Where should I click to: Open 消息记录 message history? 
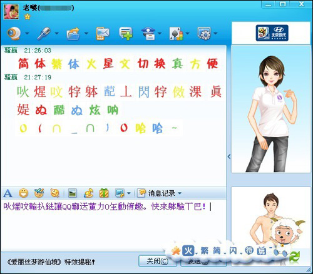(x=156, y=193)
